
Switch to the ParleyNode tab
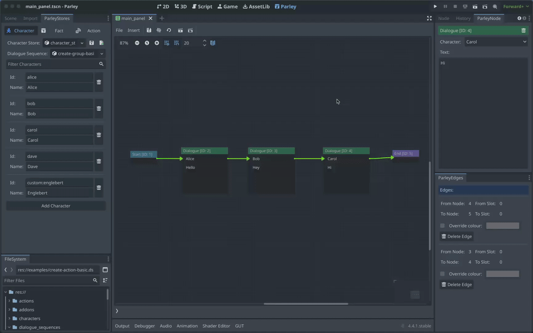489,18
